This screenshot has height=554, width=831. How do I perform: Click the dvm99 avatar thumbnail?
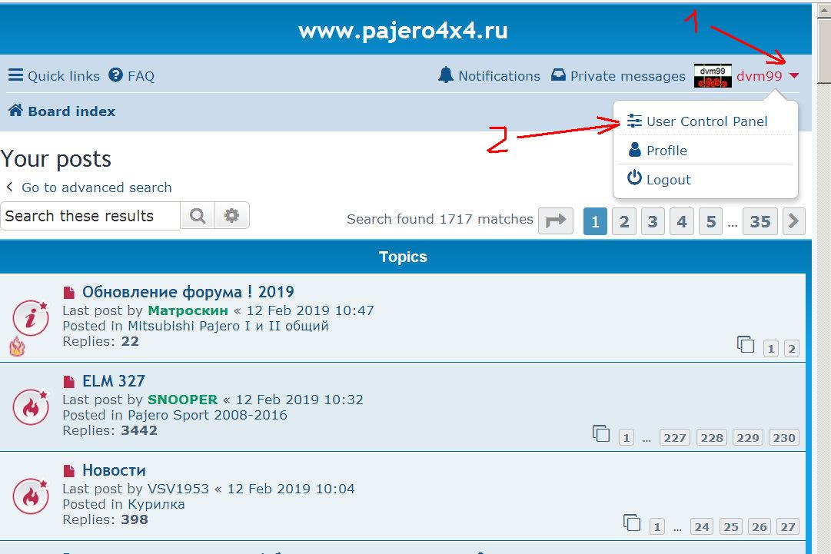click(713, 76)
